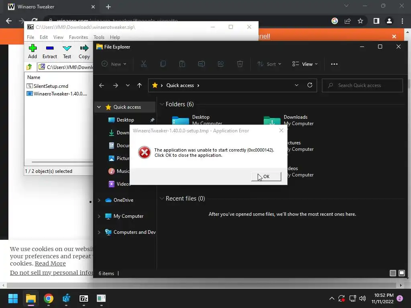Go up one folder level in File Explorer
The image size is (411, 308).
pyautogui.click(x=139, y=85)
